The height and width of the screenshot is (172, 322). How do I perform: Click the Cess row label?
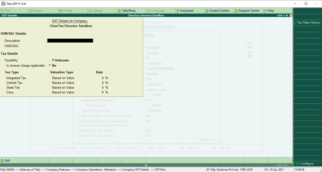pos(10,92)
